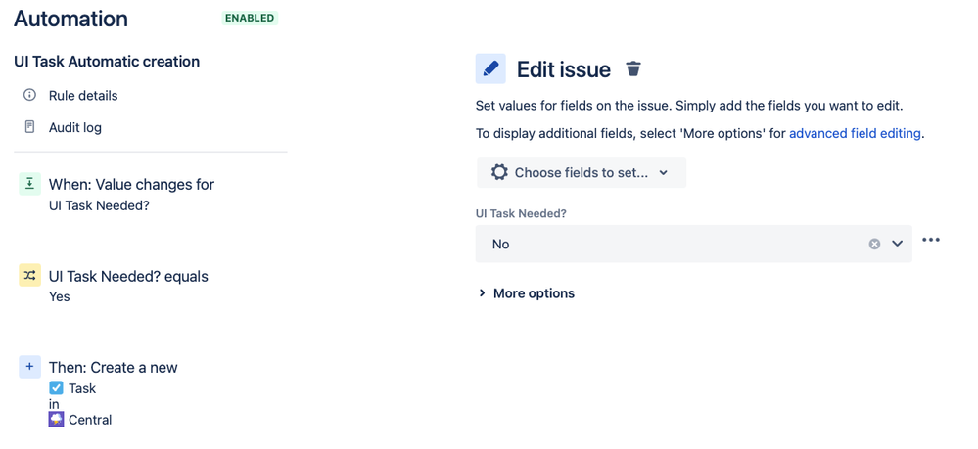Open the Choose fields to set dropdown
Image resolution: width=978 pixels, height=449 pixels.
(582, 173)
